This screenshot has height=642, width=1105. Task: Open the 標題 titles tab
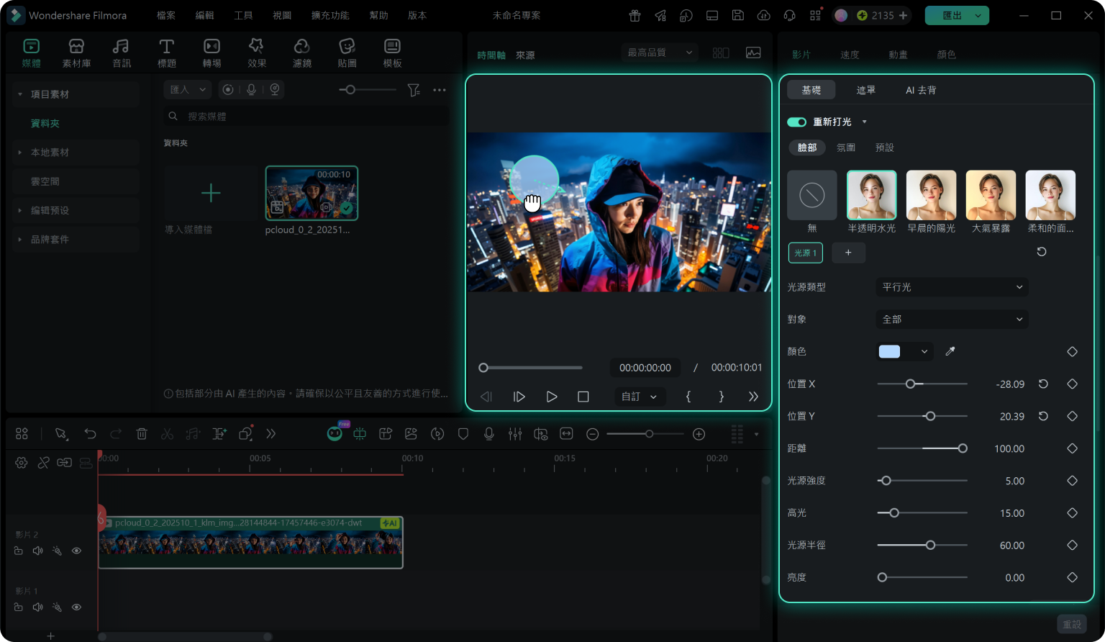[167, 53]
